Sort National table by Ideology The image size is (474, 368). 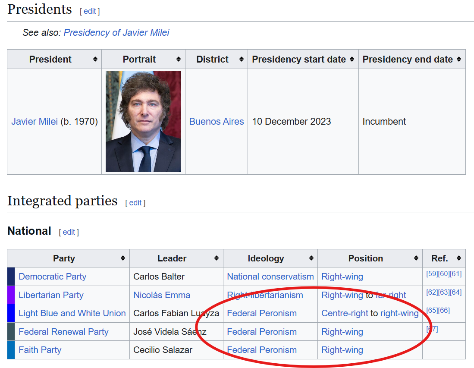(x=311, y=258)
